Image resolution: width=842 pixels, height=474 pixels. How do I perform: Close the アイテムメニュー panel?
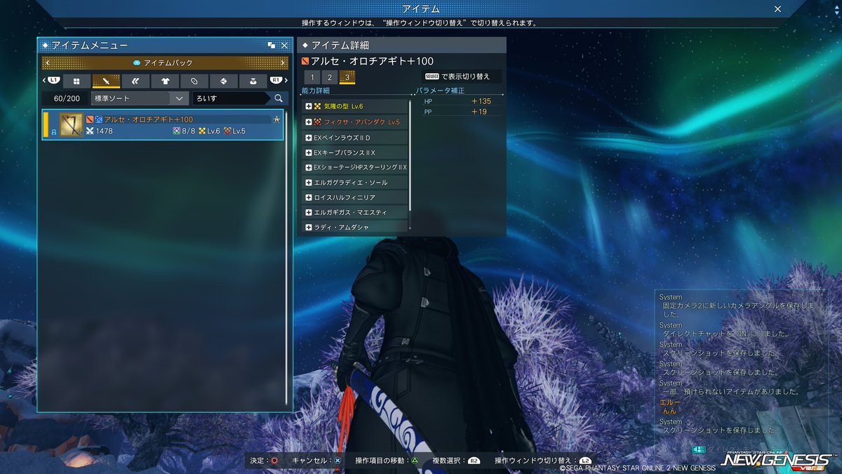coord(284,45)
